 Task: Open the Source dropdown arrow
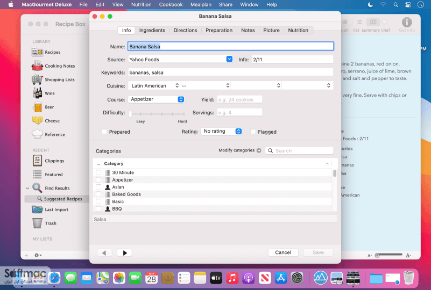[229, 59]
